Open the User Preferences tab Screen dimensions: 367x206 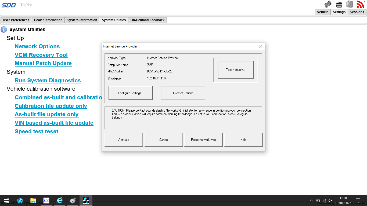(x=16, y=20)
